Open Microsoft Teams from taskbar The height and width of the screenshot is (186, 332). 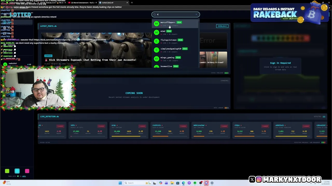(x=166, y=183)
